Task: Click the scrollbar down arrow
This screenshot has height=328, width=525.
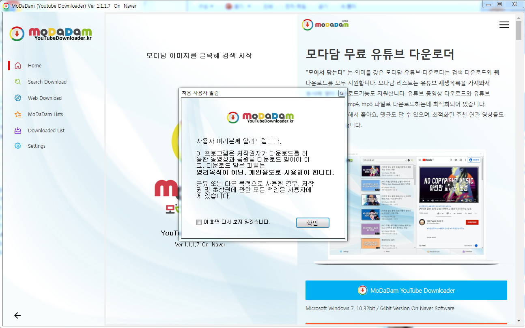Action: point(519,321)
